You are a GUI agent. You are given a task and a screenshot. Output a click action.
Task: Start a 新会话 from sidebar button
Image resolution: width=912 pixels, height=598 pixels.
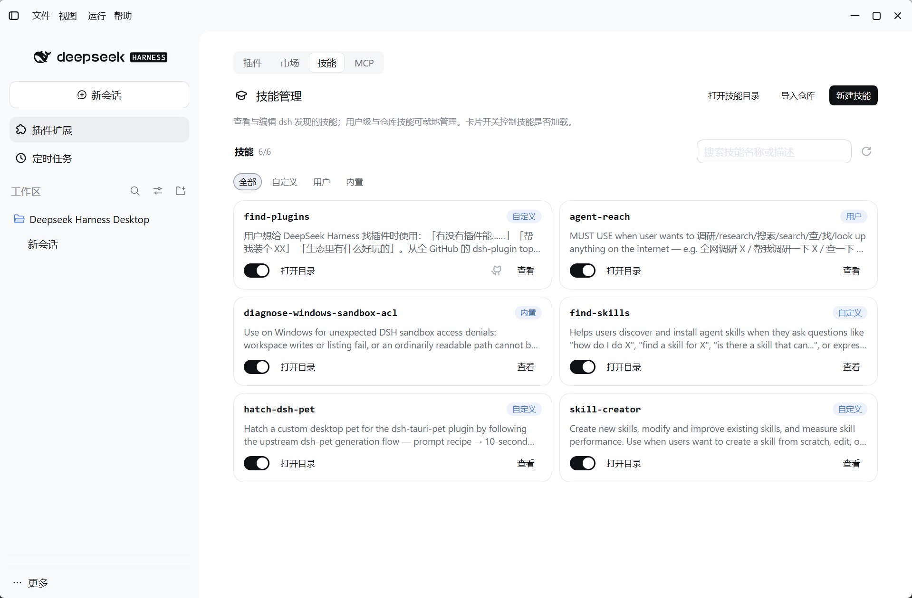(x=99, y=95)
